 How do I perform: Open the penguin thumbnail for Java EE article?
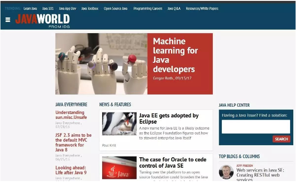click(119, 124)
